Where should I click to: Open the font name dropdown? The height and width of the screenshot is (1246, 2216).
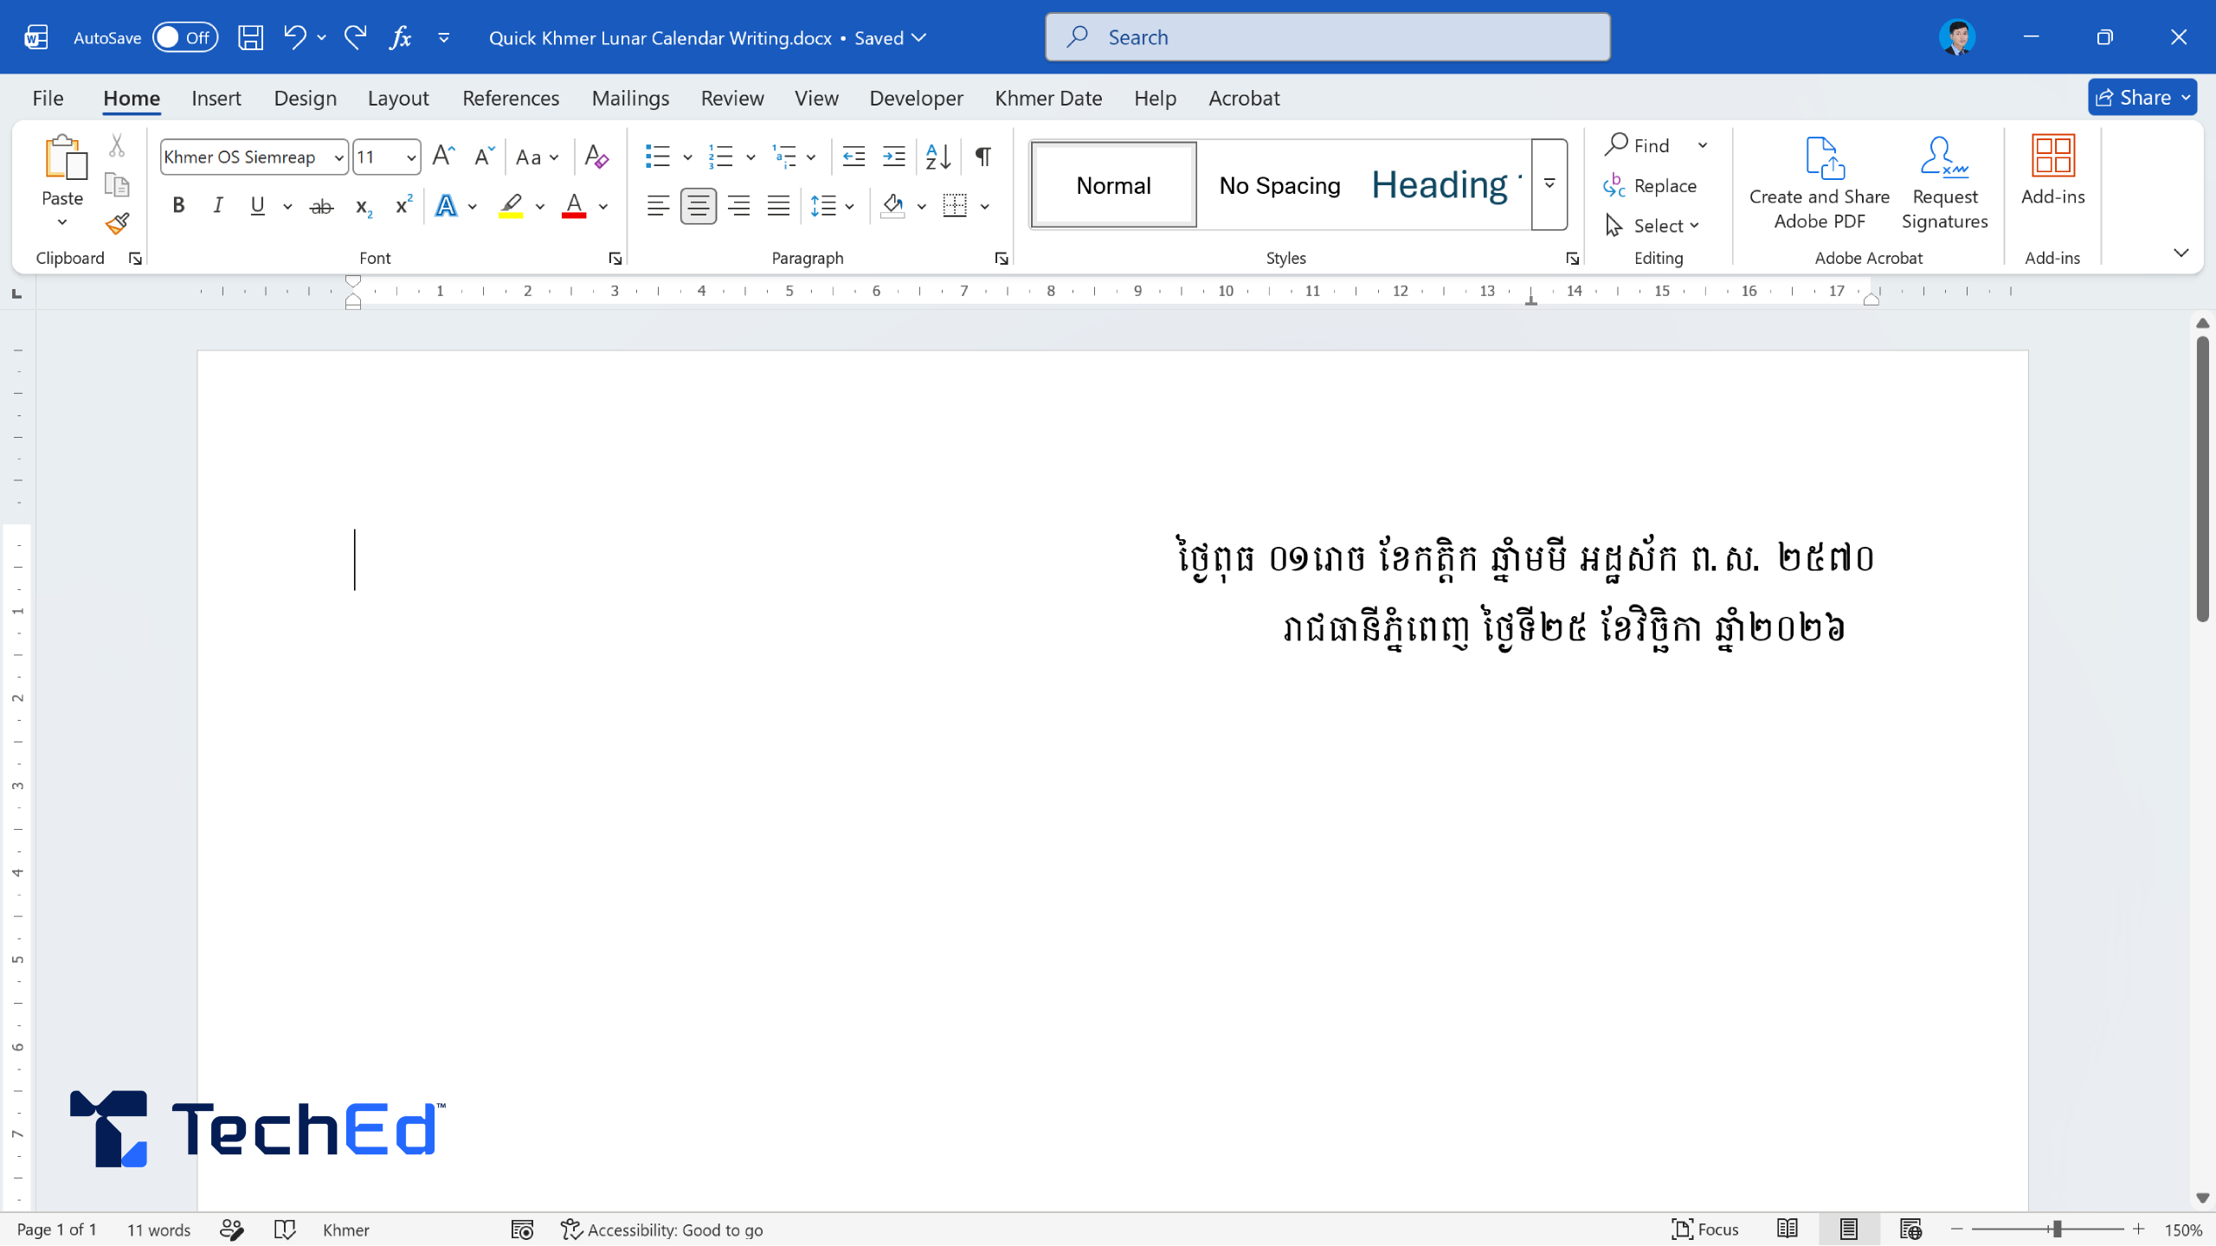tap(338, 157)
